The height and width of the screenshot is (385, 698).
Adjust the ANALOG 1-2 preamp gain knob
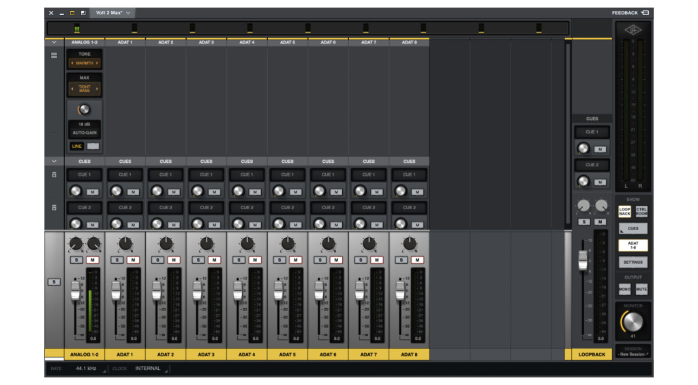[84, 110]
